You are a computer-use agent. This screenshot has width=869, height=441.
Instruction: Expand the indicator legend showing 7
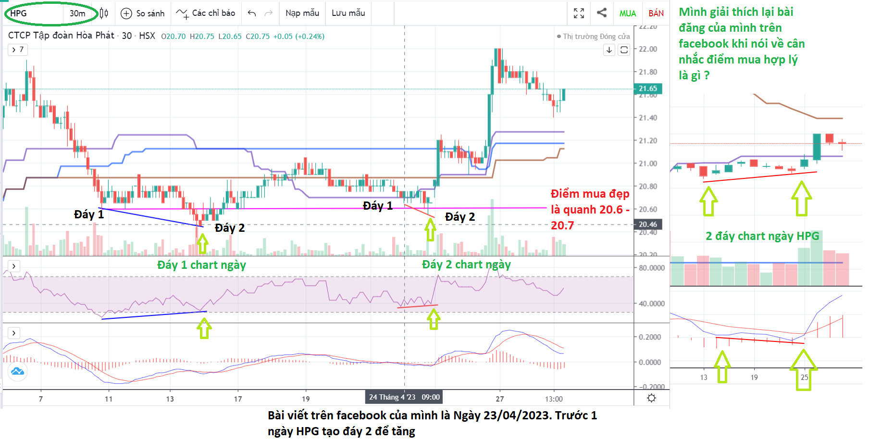(18, 50)
